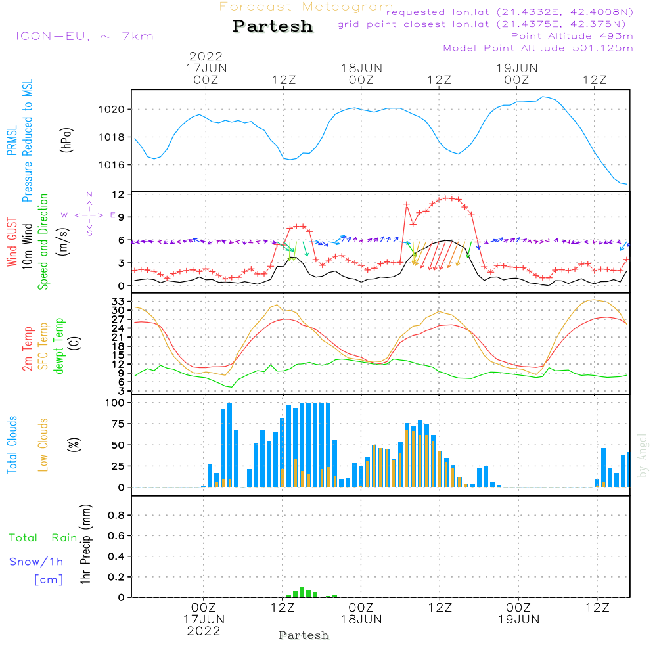Click the '1hr Precip (mm)' axis label

pos(85,544)
